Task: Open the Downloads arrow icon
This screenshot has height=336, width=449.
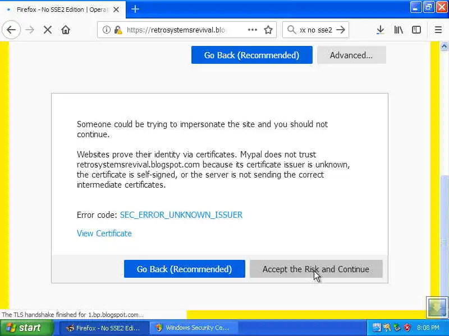Action: [381, 30]
